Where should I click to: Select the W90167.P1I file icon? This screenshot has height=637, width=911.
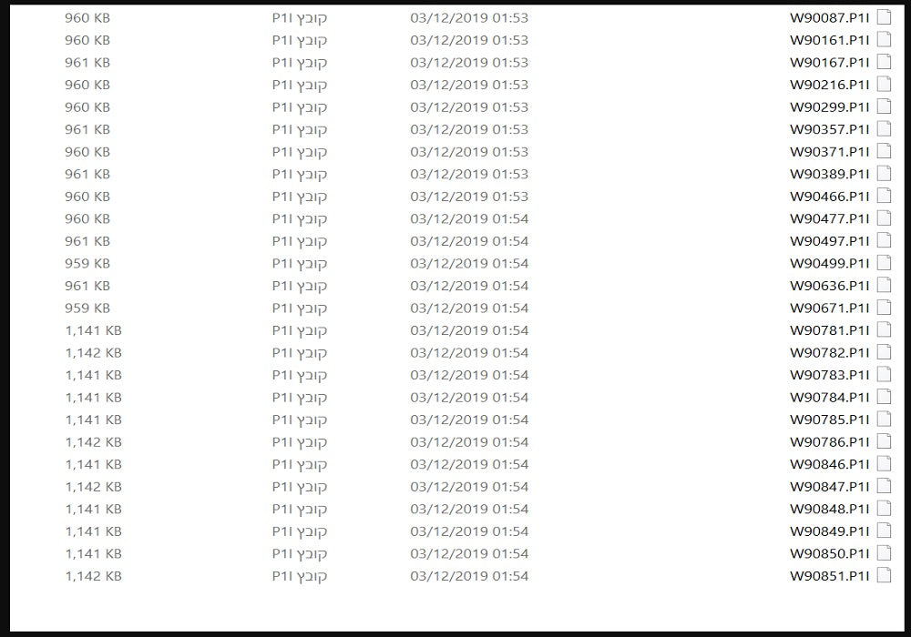click(x=884, y=62)
